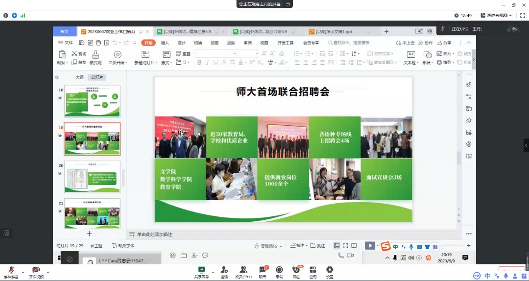The image size is (529, 281).
Task: Click the Clear Formatting eraser icon
Action: [281, 54]
